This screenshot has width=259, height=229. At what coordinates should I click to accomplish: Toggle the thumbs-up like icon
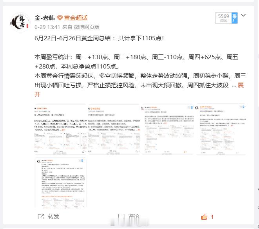tap(204, 216)
